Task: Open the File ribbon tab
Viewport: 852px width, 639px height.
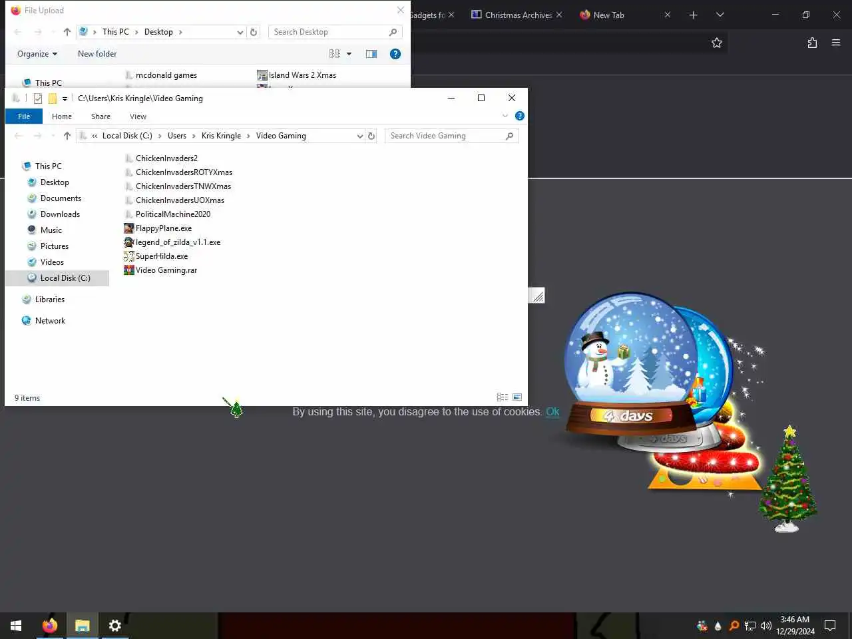Action: (24, 116)
